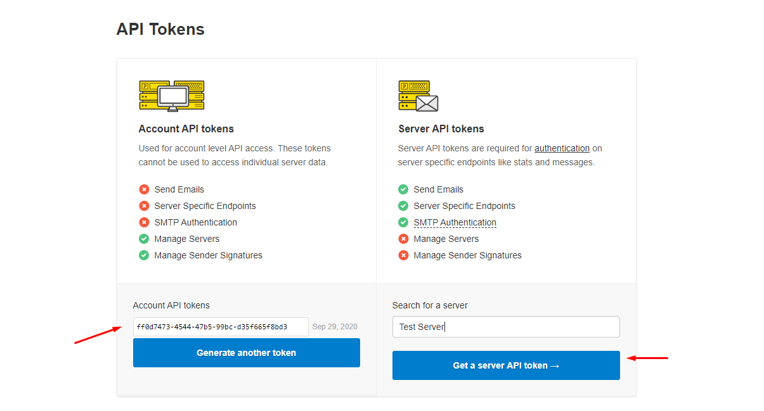Click the red X next to SMTP Authentication

click(x=143, y=222)
